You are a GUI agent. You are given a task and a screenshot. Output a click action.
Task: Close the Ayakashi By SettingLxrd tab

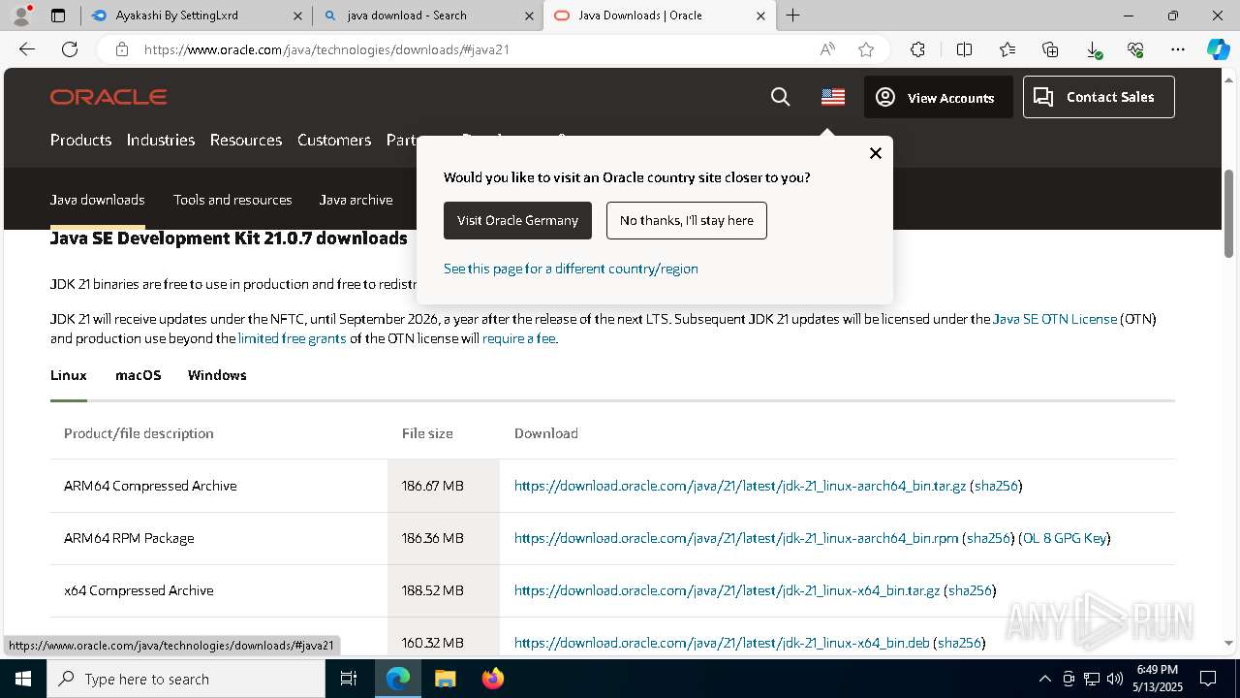[298, 16]
